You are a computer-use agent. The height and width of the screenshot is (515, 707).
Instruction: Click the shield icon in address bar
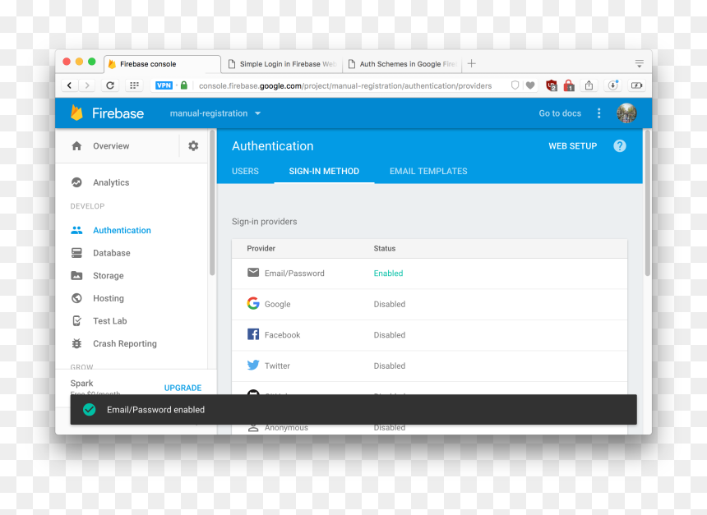coord(515,85)
